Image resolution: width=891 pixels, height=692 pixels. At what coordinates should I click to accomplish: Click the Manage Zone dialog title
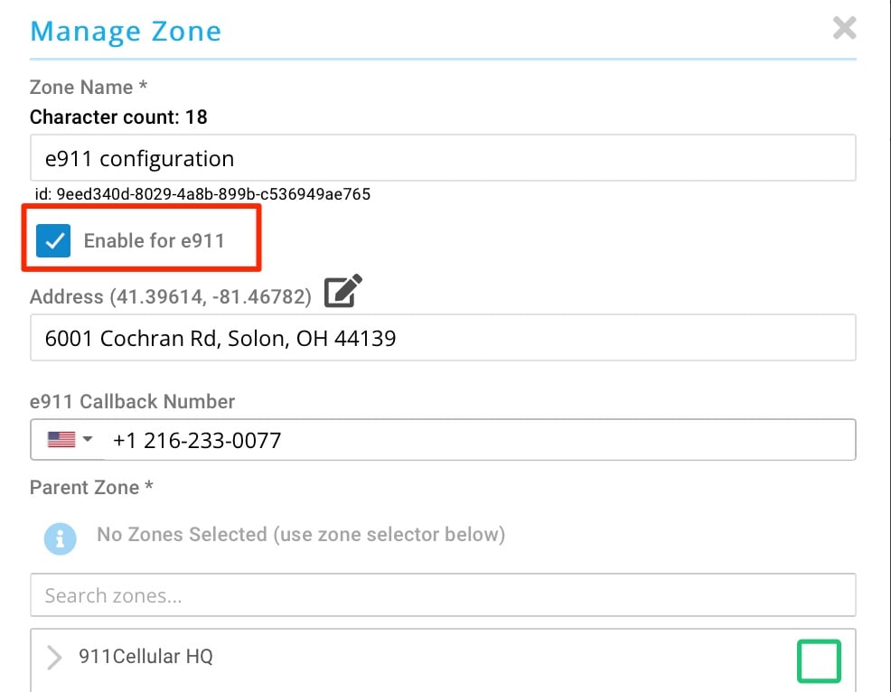(126, 32)
